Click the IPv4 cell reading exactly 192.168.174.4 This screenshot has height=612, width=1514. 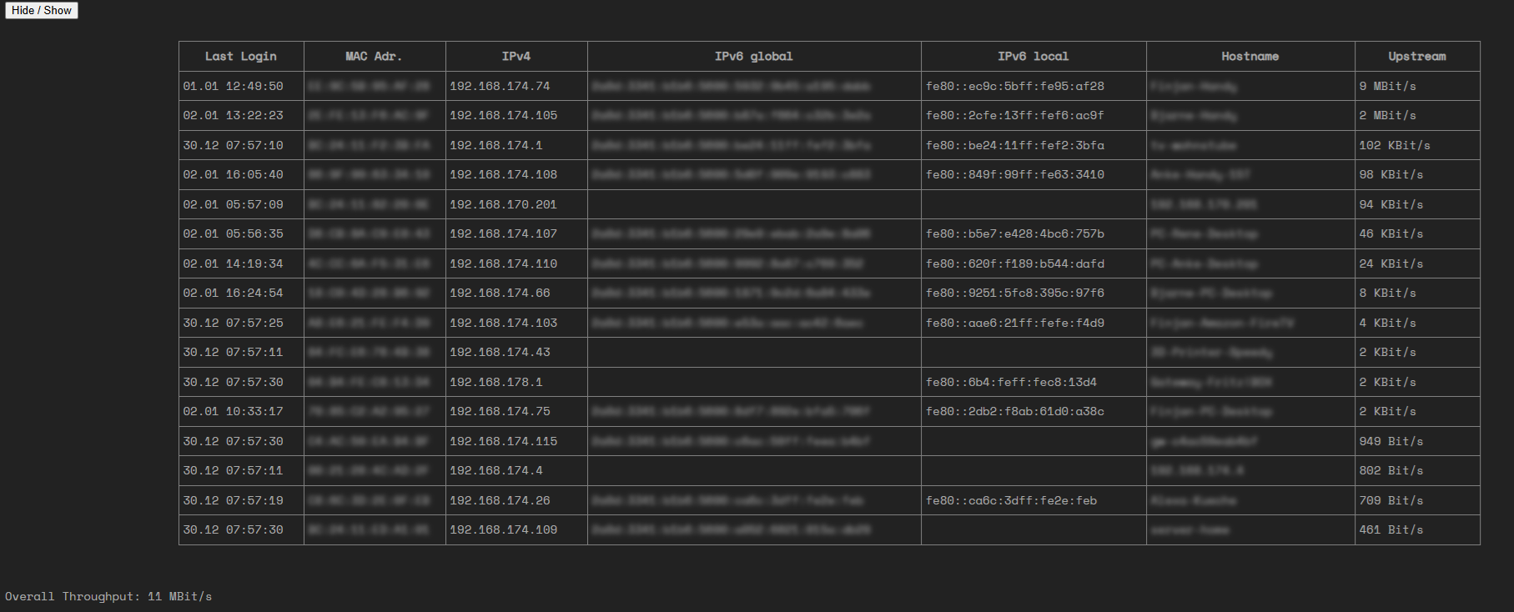coord(496,470)
